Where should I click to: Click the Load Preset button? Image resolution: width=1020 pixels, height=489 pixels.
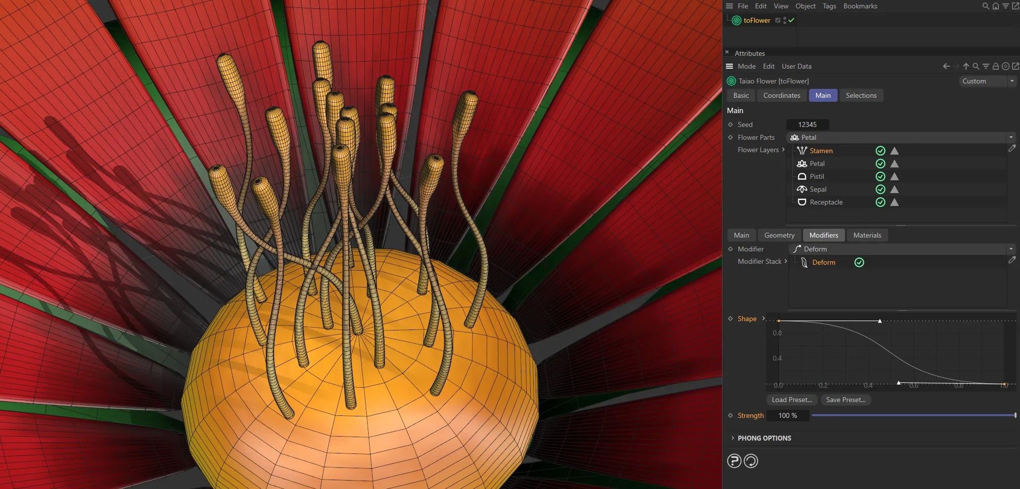(x=791, y=400)
